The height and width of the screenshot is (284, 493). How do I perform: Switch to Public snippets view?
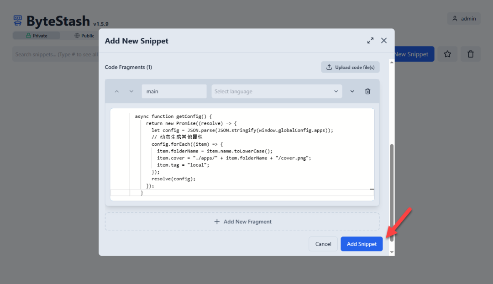point(84,36)
